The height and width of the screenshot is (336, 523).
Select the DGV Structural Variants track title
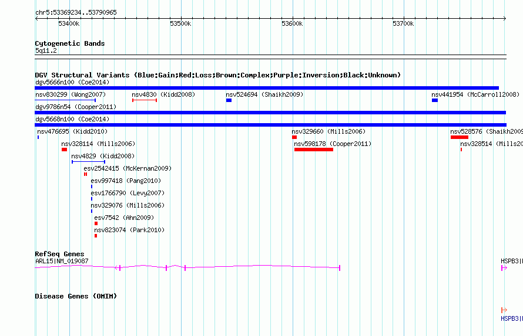(218, 75)
